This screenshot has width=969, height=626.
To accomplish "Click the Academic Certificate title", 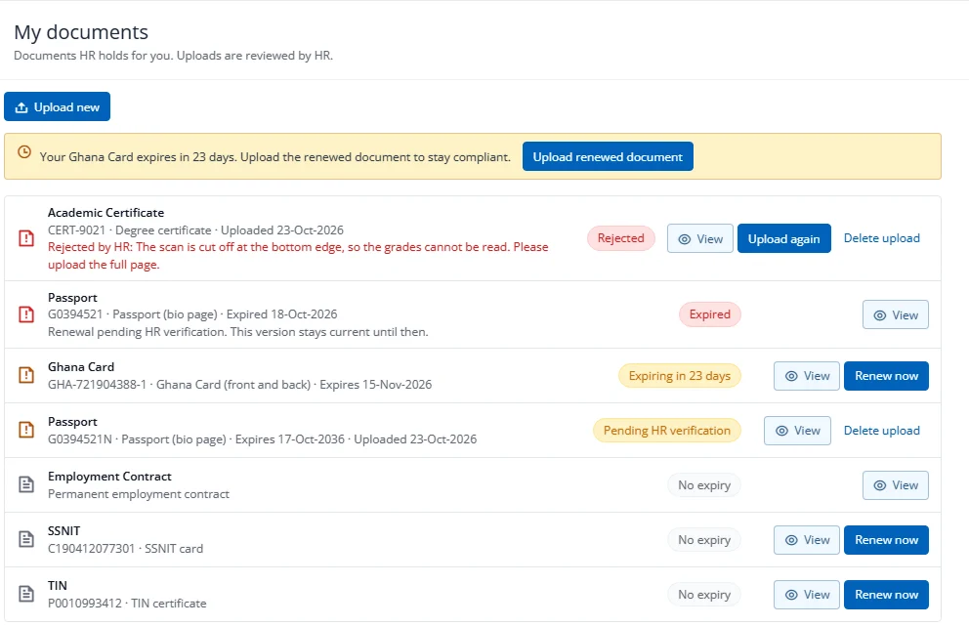I will (105, 212).
